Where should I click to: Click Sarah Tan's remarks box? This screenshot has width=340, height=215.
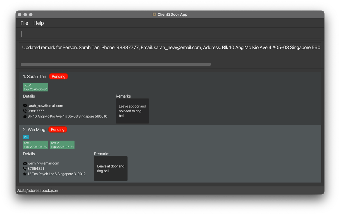(x=132, y=111)
